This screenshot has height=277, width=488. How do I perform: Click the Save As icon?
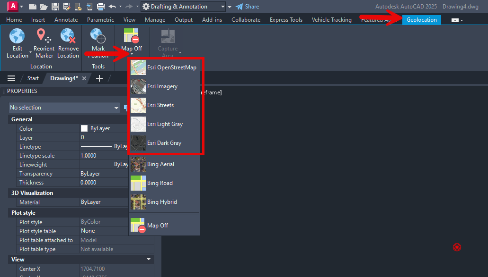coord(67,7)
